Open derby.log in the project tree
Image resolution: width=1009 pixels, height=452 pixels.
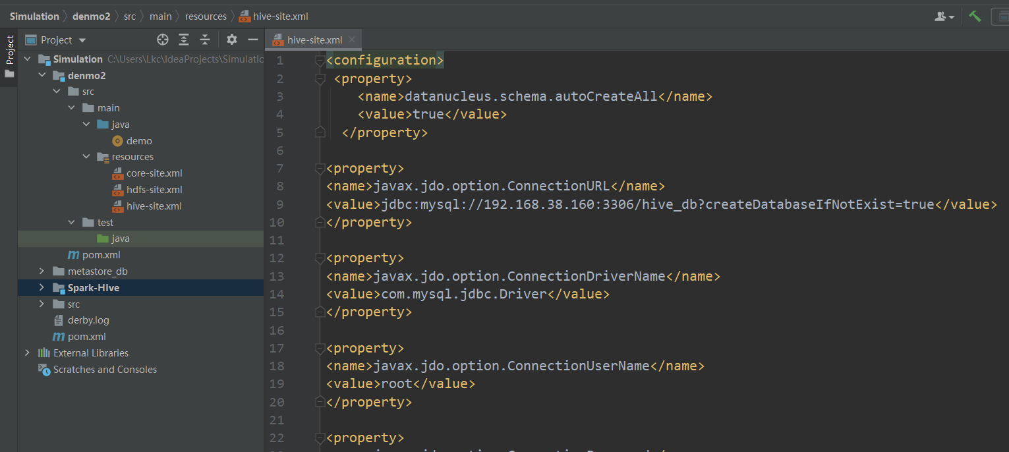[88, 320]
